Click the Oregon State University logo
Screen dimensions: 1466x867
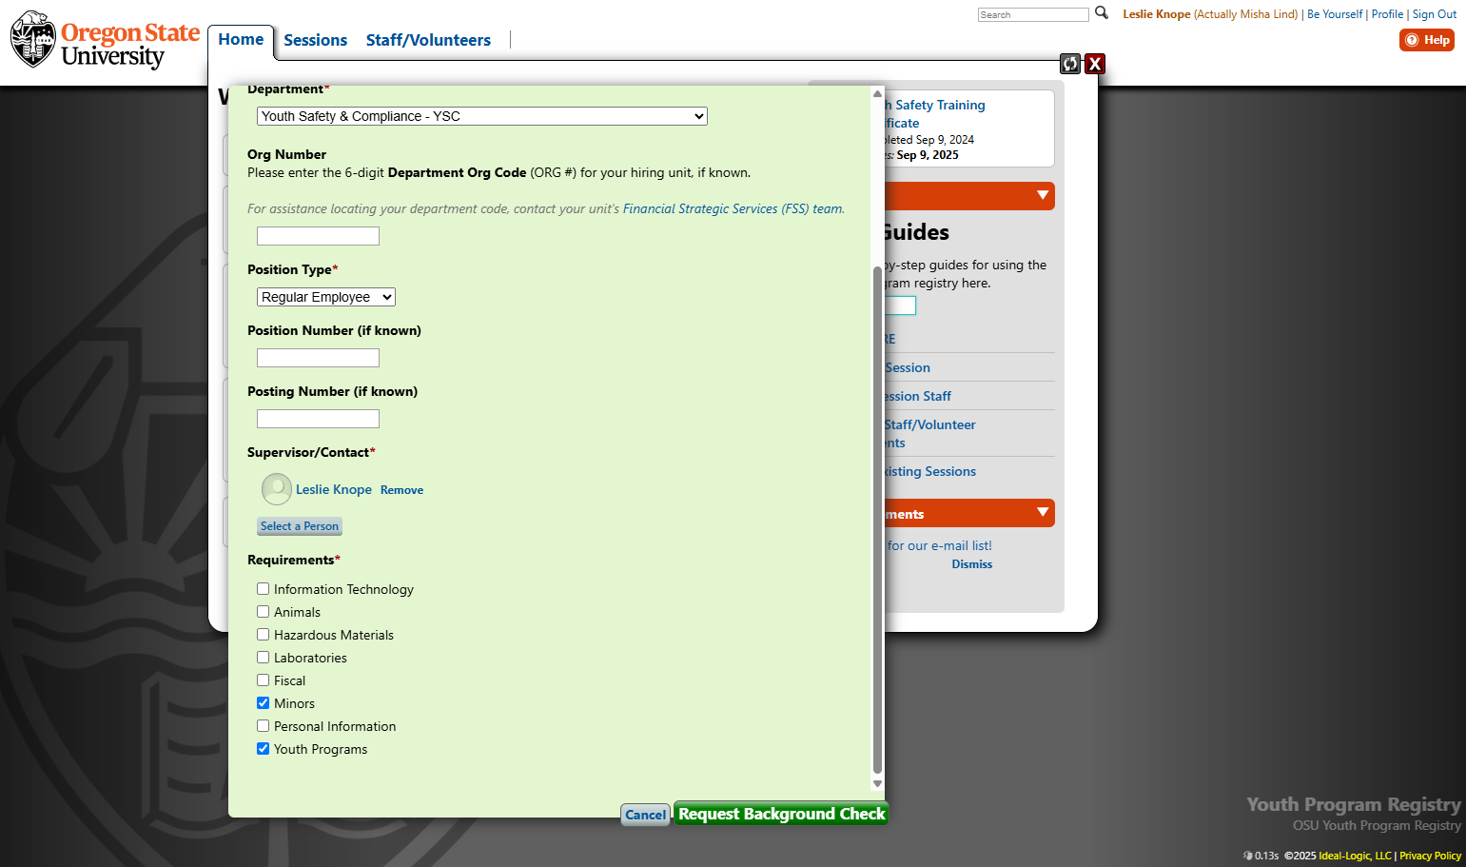pos(105,40)
